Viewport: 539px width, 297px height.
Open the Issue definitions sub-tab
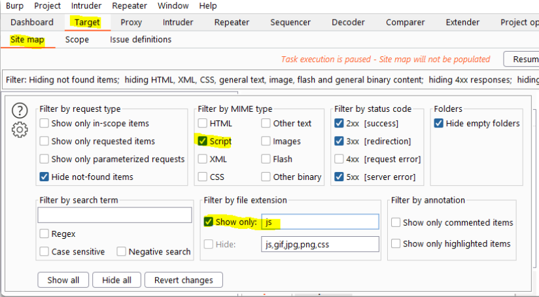(x=141, y=39)
